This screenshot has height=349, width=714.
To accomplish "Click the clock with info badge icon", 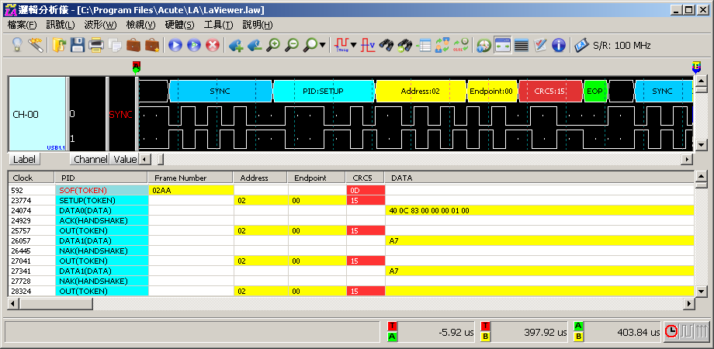I will [x=484, y=45].
